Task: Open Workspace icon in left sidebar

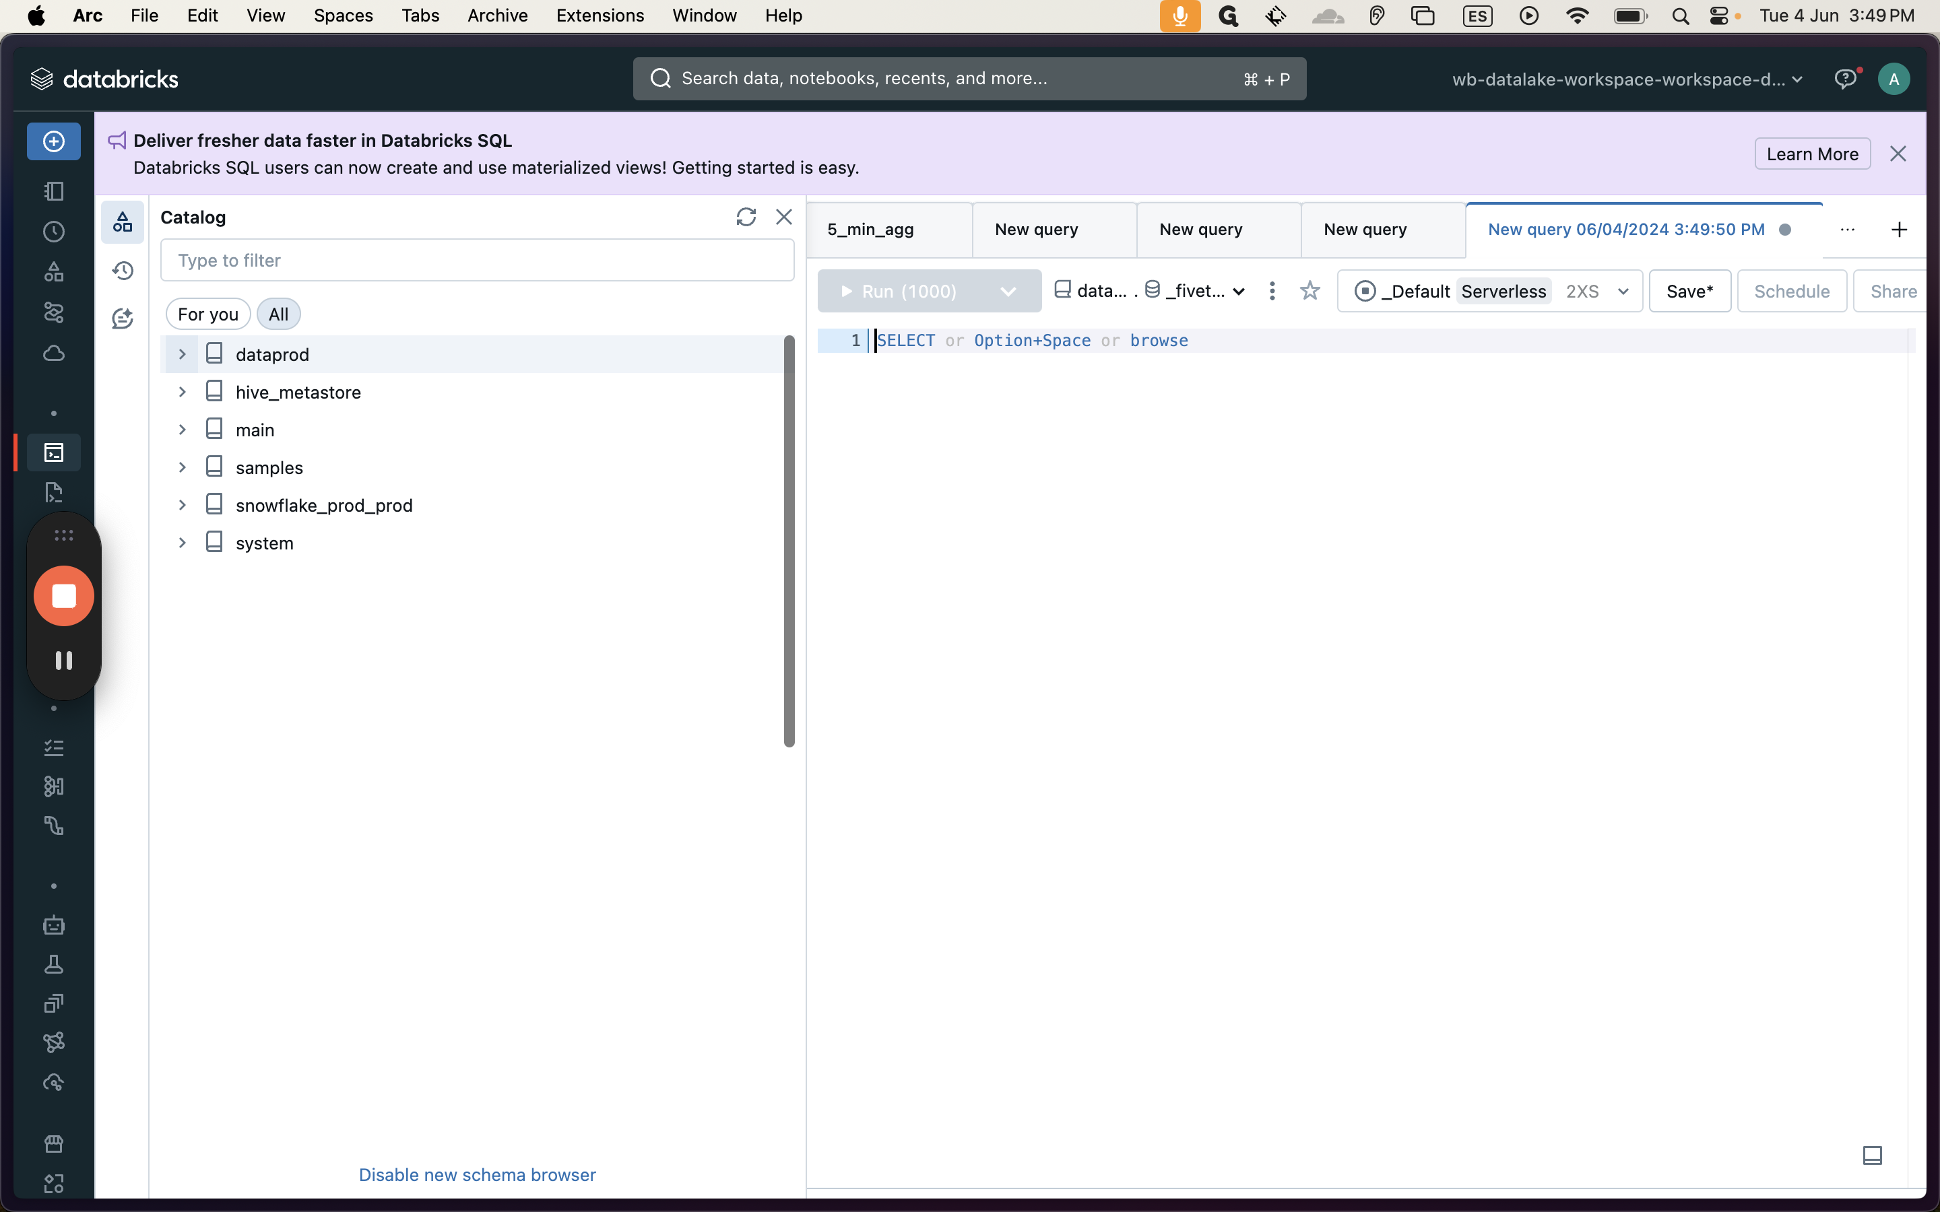Action: click(x=54, y=192)
